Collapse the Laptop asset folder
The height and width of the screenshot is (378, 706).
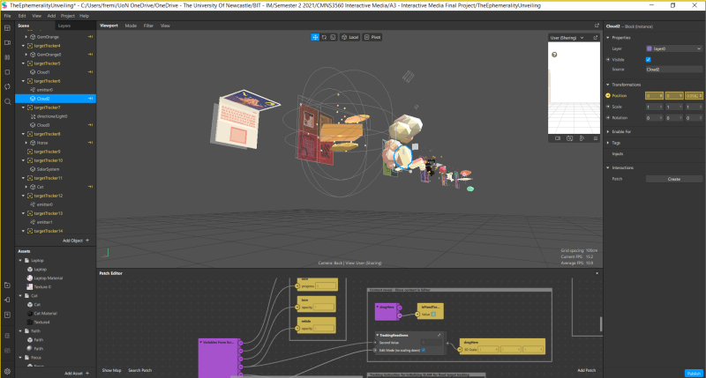point(20,260)
